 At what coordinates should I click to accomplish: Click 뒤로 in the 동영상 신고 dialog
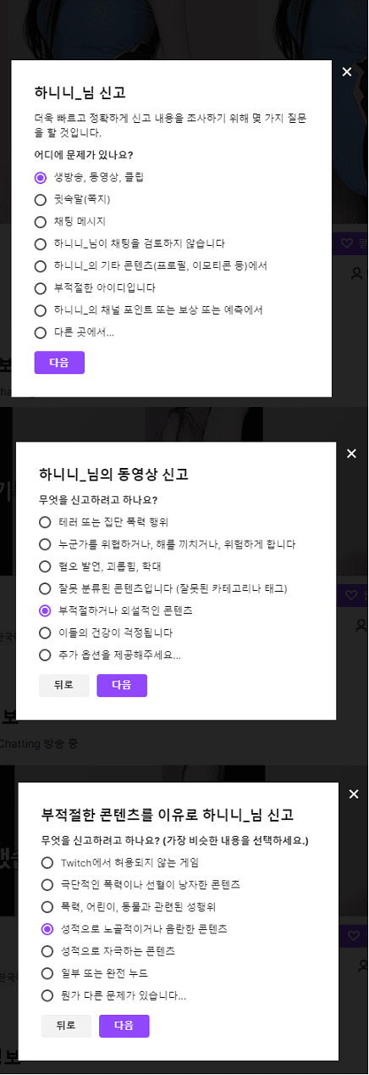click(x=64, y=685)
